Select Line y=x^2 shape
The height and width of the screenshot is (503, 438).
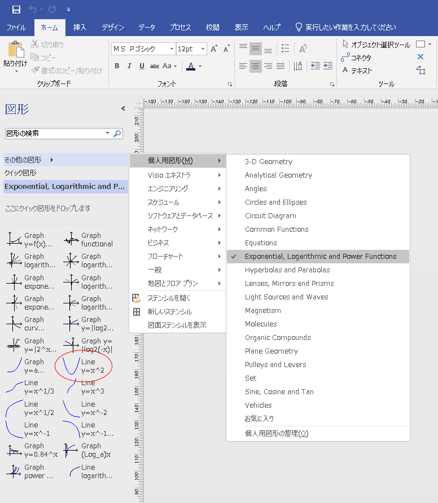coord(84,366)
